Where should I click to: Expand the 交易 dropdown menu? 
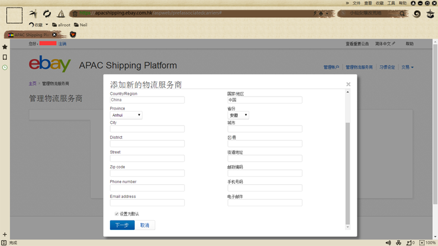(407, 68)
